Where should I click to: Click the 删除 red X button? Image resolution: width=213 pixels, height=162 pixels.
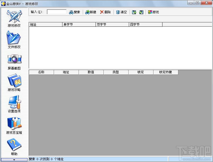point(105,12)
